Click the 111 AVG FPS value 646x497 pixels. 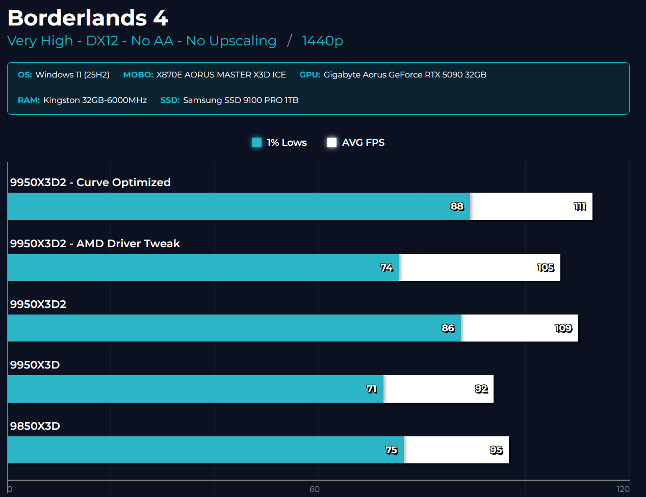pyautogui.click(x=580, y=206)
